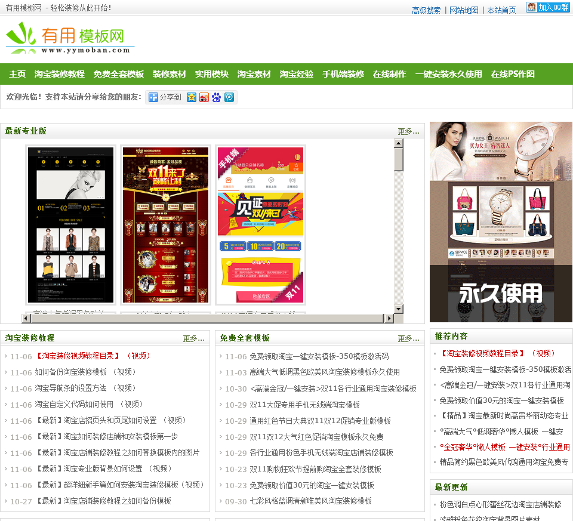
Task: Open 双11大促专用手机无线端淘宝模板 link
Action: tap(304, 405)
